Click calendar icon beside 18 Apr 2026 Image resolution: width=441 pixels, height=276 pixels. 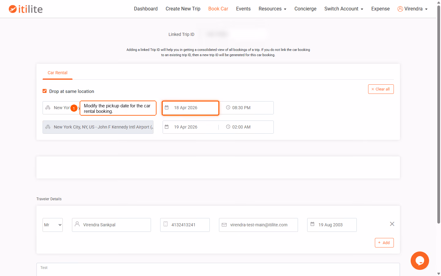point(167,107)
